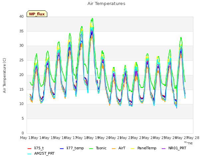Click the Tsonic peak near May 19
The height and width of the screenshot is (160, 213).
tap(93, 19)
